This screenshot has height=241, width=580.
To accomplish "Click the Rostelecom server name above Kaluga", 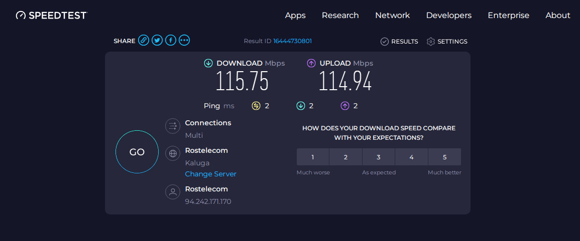I will click(x=206, y=151).
